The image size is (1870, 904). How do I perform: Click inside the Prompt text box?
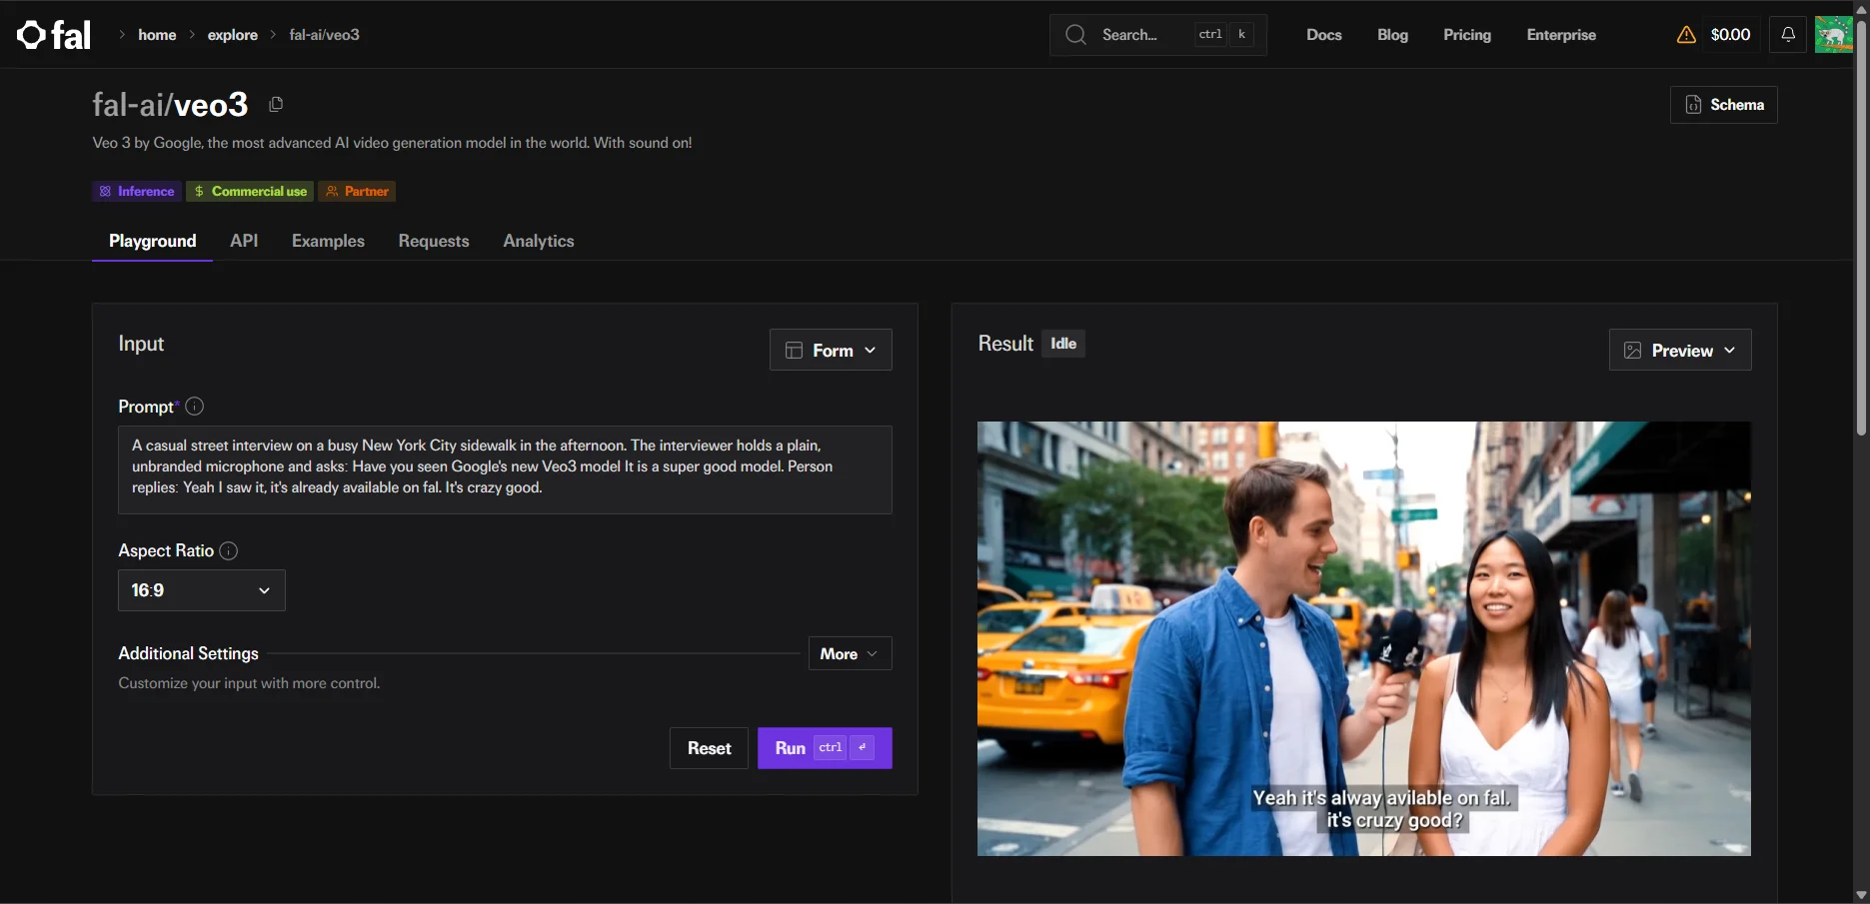tap(505, 469)
